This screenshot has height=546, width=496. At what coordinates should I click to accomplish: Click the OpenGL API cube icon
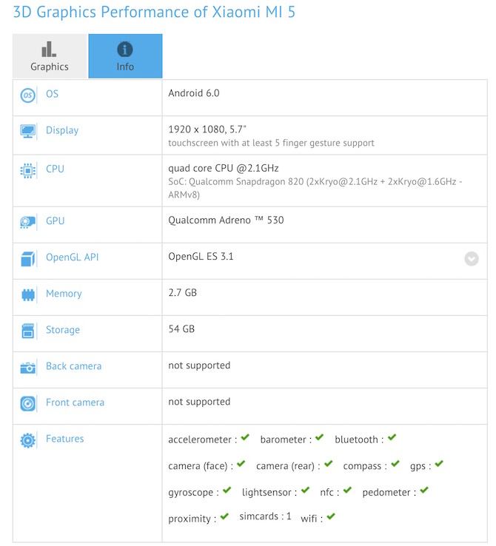(28, 259)
